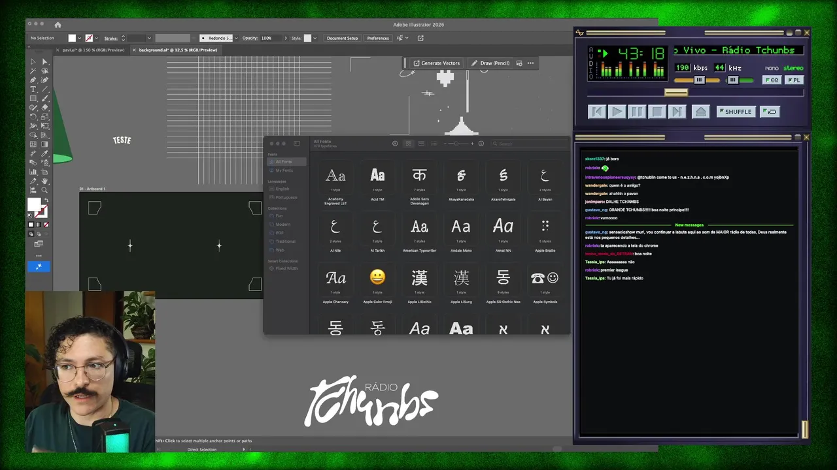837x470 pixels.
Task: Choose the Eyedropper tool
Action: (x=45, y=153)
